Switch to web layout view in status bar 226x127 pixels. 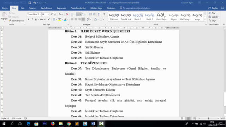click(x=195, y=119)
